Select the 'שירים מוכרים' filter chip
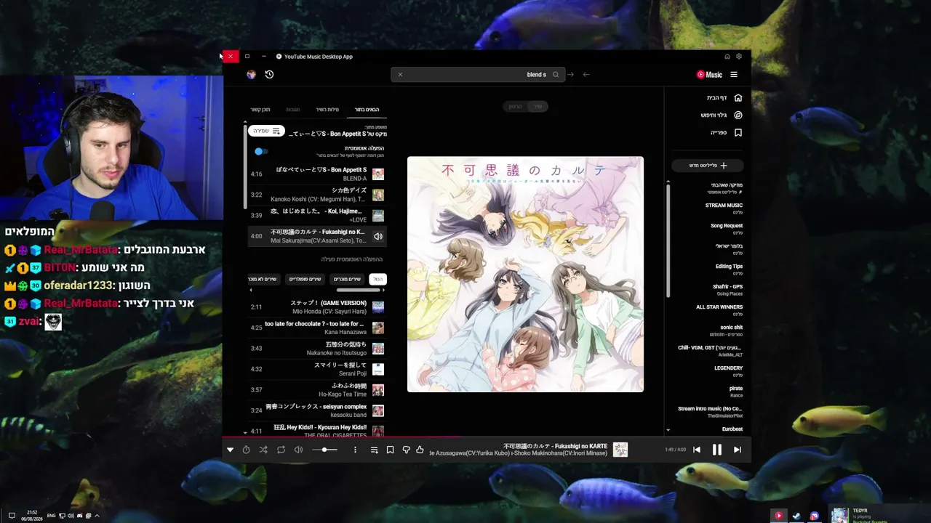The width and height of the screenshot is (931, 523). [347, 279]
